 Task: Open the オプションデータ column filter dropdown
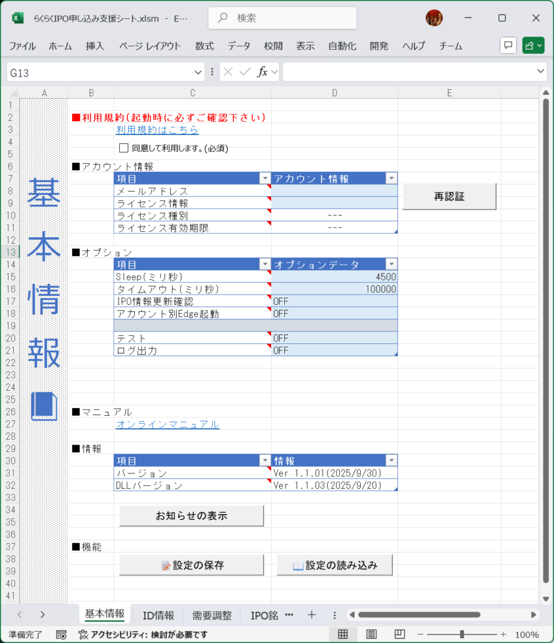(392, 264)
